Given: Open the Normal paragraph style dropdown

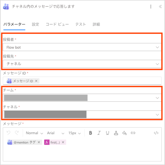Looking at the screenshot, I should (34, 133).
